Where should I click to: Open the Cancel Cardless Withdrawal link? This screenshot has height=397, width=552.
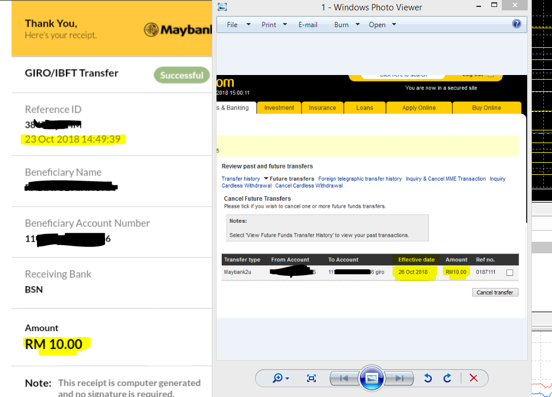point(309,185)
